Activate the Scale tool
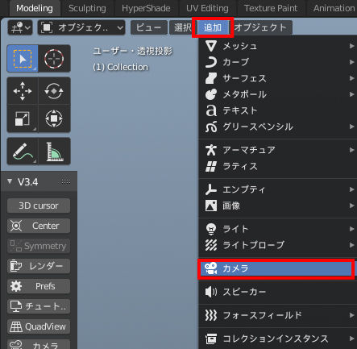This screenshot has width=357, height=349. coord(23,118)
